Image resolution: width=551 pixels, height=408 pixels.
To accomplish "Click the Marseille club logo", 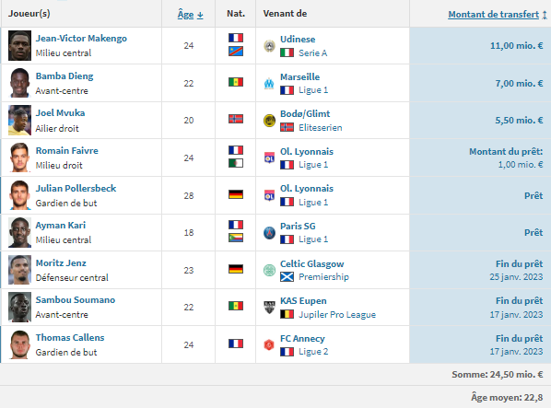I will [269, 84].
